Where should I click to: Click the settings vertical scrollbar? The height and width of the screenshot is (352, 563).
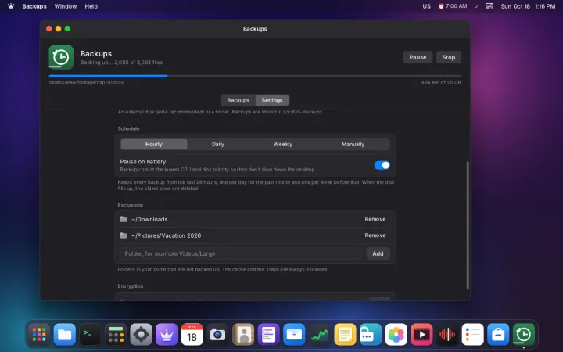[x=468, y=225]
